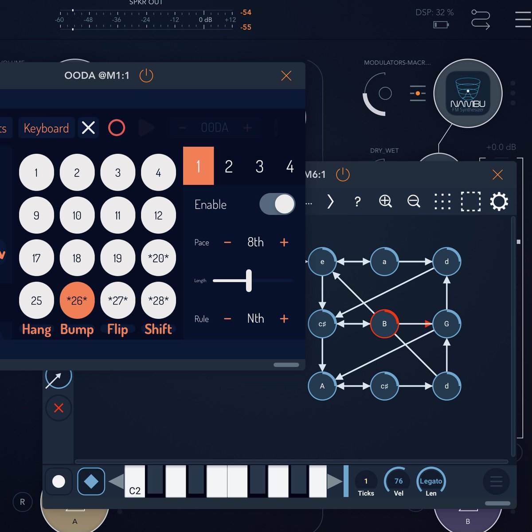Screen dimensions: 532x532
Task: Click the next chevron in M6:1 toolbar
Action: coord(330,202)
